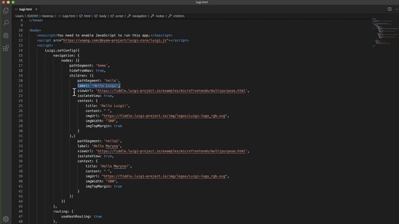Switch to the luigi.html editor tab
399x224 pixels.
click(x=26, y=9)
